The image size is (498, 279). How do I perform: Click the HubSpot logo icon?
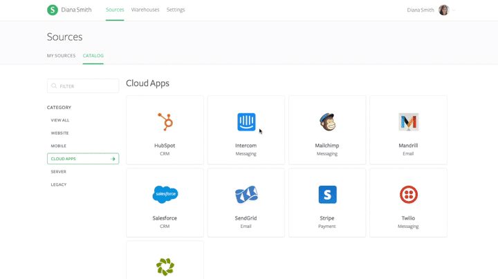click(165, 122)
